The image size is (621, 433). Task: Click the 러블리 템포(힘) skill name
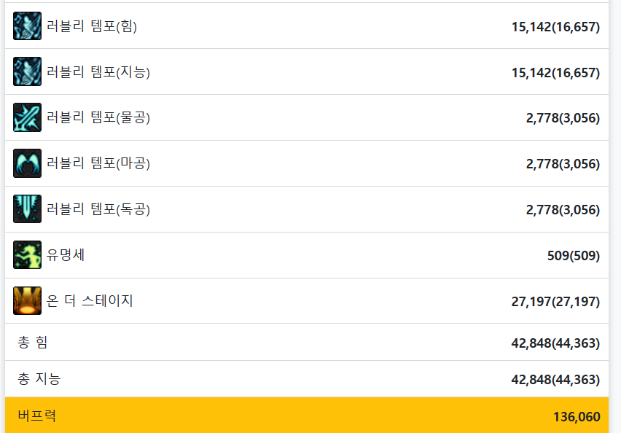[x=92, y=27]
